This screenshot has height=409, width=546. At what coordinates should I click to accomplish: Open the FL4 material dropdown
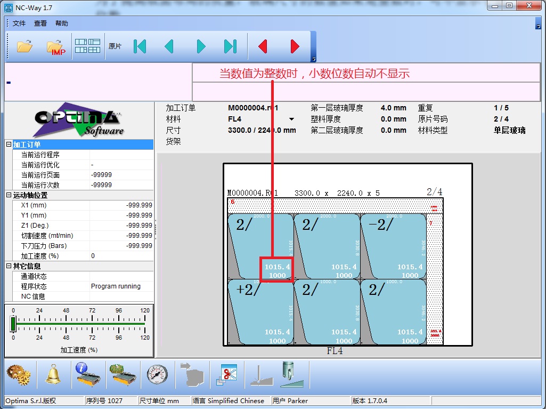(x=291, y=119)
